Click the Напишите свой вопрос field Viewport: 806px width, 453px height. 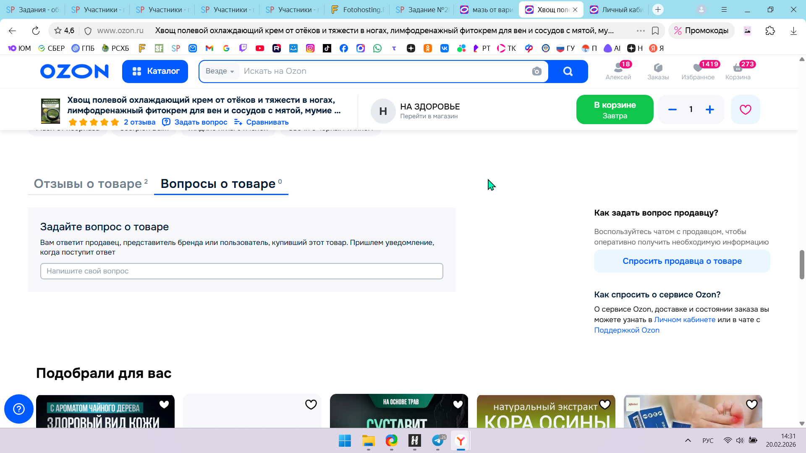(241, 271)
